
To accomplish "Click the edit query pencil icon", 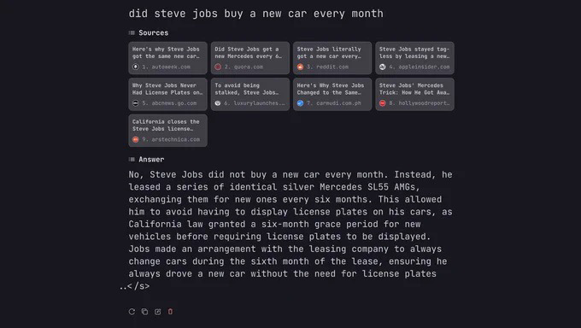I will pos(157,312).
